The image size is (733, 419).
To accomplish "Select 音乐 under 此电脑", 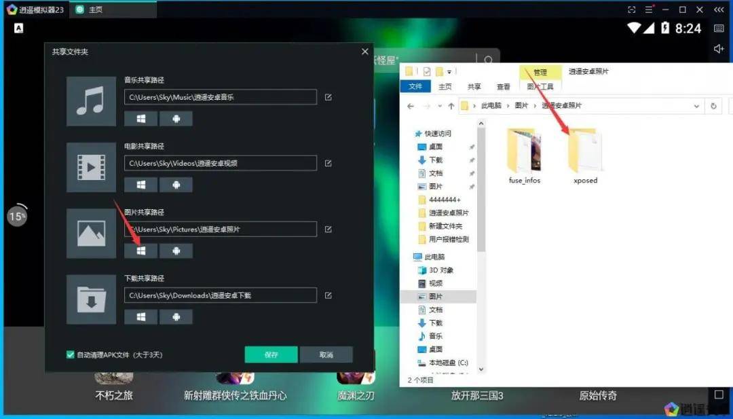I will click(x=430, y=335).
